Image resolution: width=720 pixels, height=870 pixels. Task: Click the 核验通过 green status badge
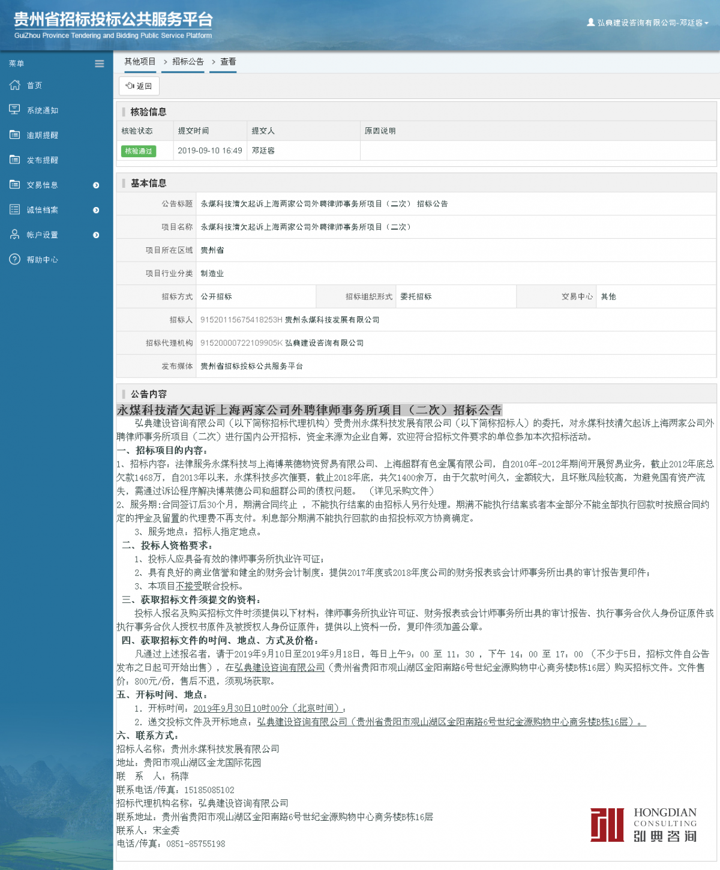(x=139, y=151)
